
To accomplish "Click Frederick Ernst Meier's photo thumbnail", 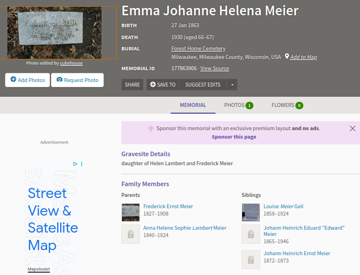I will click(x=130, y=213).
